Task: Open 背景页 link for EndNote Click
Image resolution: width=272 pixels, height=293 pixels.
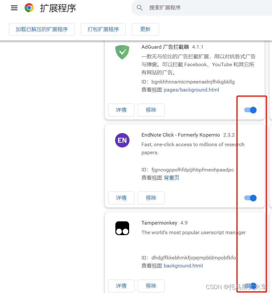Action: pos(172,178)
